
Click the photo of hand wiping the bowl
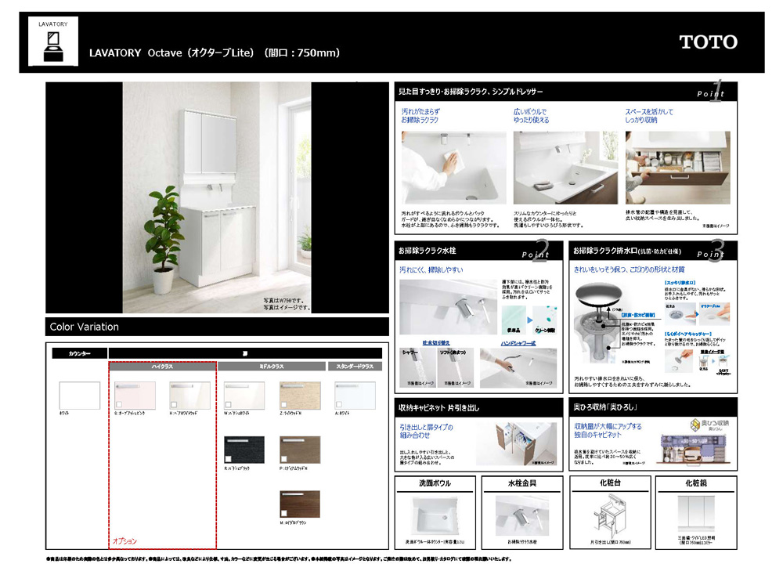[x=453, y=168]
